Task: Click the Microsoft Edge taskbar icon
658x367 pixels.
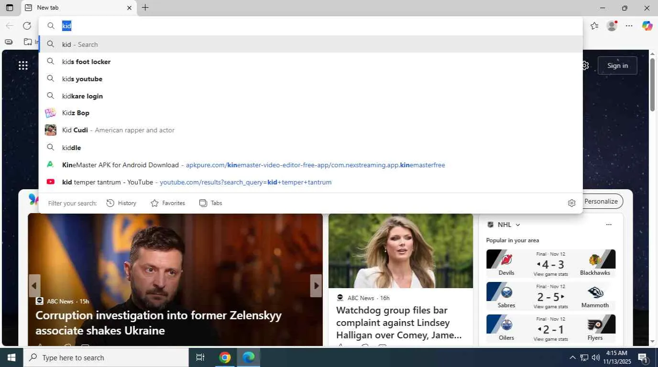Action: [249, 357]
